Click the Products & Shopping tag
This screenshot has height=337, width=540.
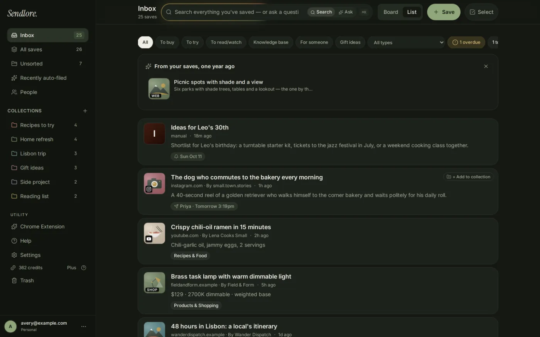pos(196,305)
